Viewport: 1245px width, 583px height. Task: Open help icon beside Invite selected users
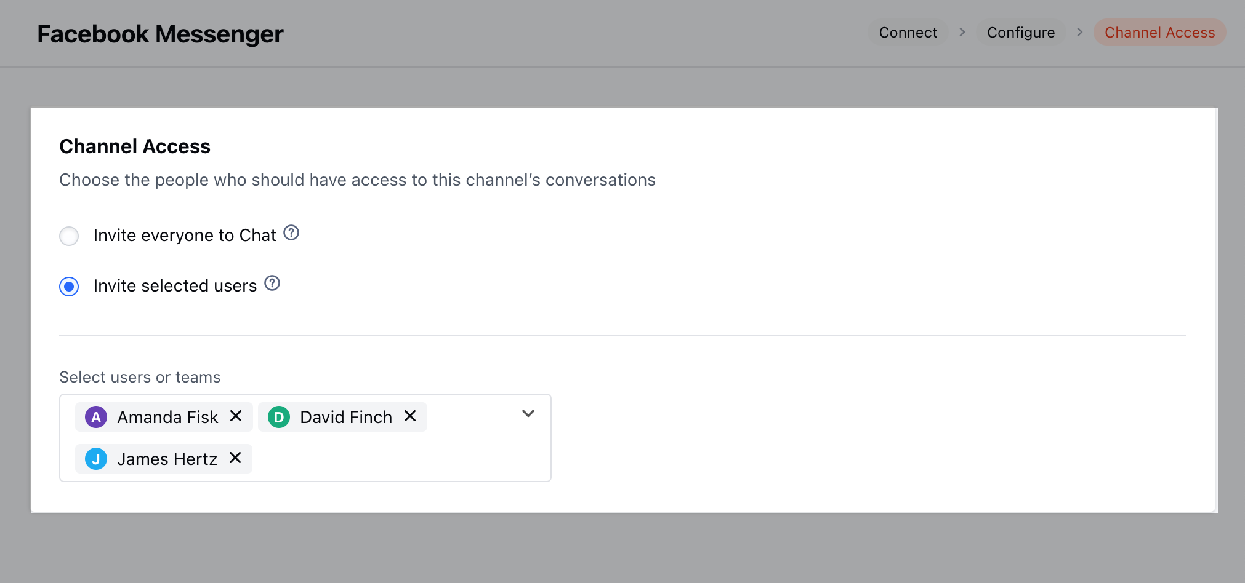pos(272,284)
